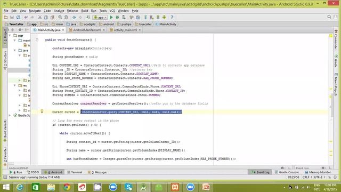Viewport: 341px width, 192px height.
Task: Click the Debug app bug icon
Action: point(117,17)
